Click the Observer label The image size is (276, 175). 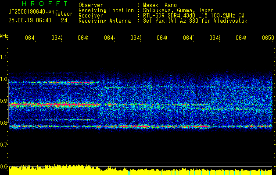coord(91,5)
